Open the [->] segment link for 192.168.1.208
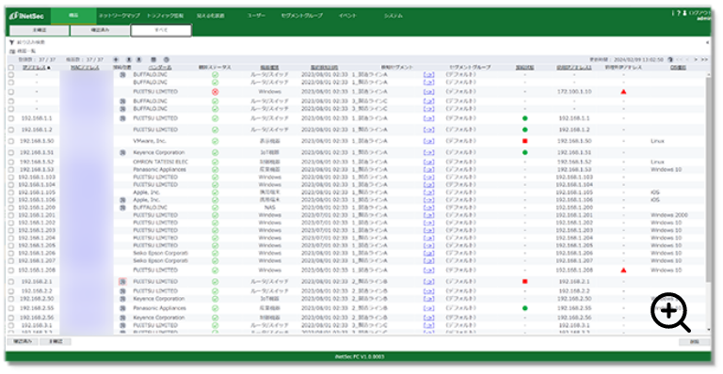This screenshot has width=723, height=374. point(429,271)
